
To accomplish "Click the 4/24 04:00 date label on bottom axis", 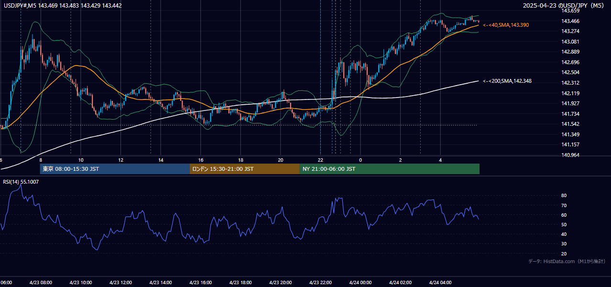I will [x=440, y=283].
